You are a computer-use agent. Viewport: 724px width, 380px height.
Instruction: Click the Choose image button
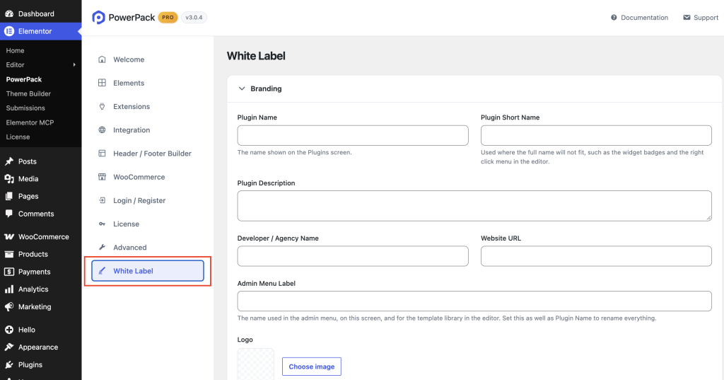click(x=312, y=367)
